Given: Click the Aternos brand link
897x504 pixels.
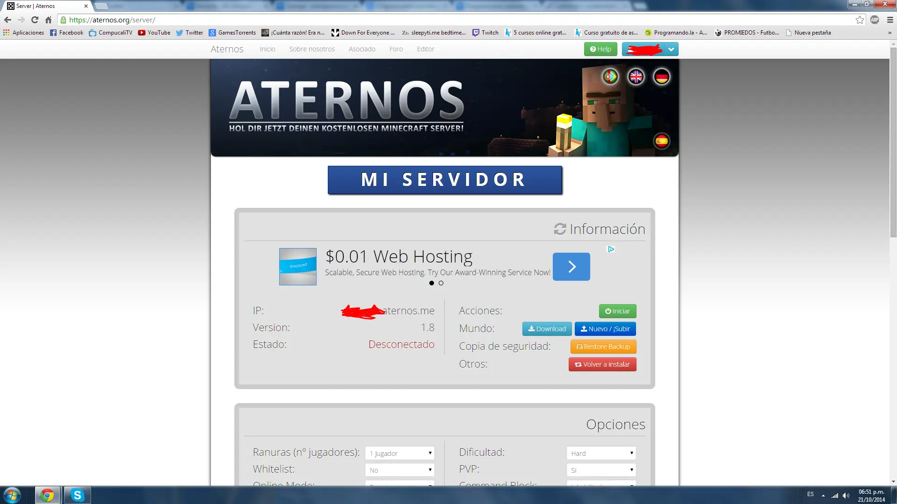Looking at the screenshot, I should (x=227, y=49).
